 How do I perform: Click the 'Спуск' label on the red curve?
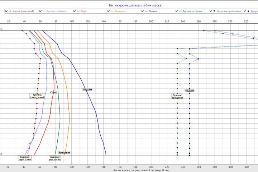click(53, 92)
